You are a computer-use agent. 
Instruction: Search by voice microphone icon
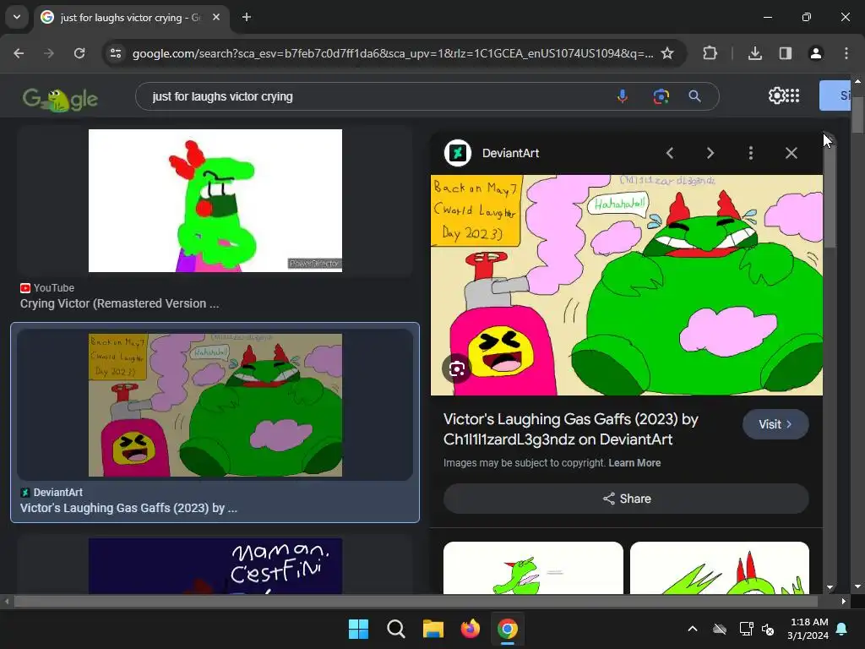(623, 96)
